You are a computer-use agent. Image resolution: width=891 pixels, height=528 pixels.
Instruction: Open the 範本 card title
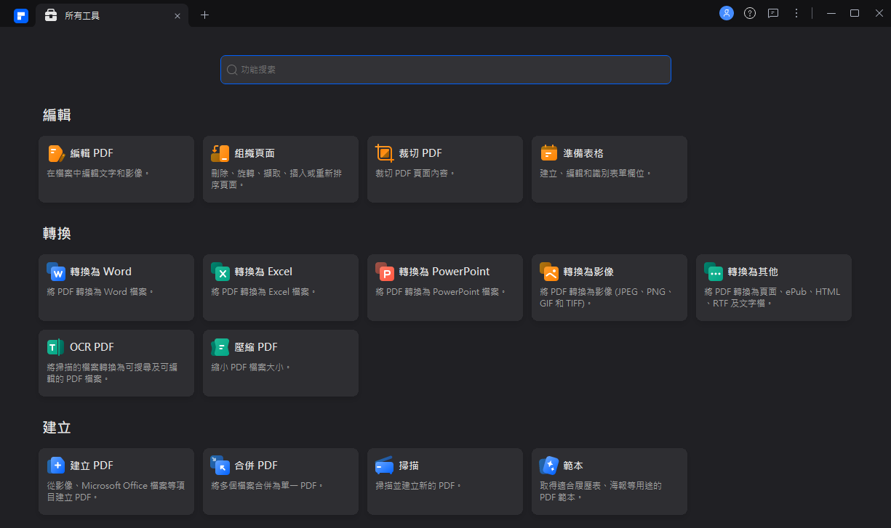(x=573, y=466)
